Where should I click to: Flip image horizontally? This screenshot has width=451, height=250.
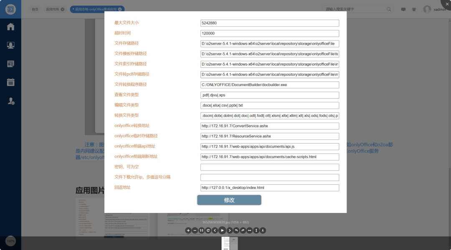point(249,230)
